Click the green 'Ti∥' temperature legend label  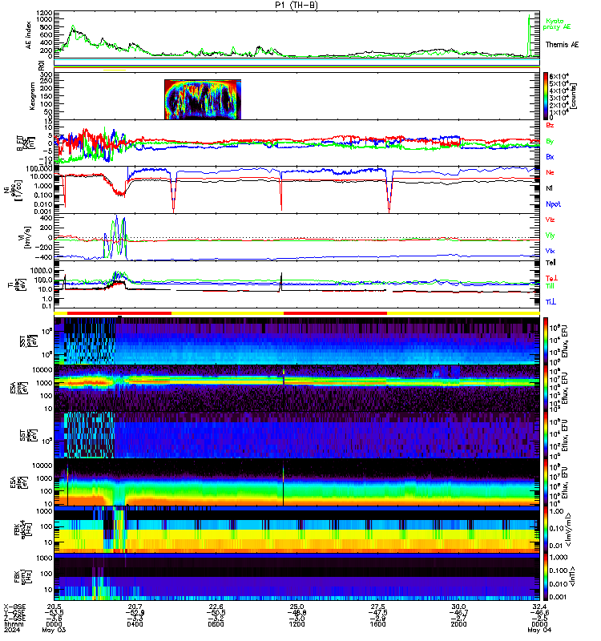point(550,286)
